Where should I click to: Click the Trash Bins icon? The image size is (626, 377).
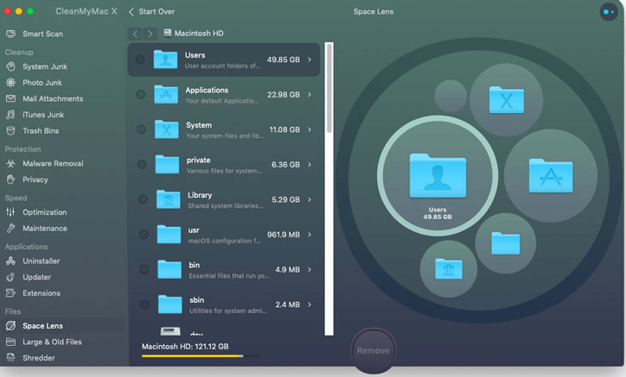coord(10,131)
